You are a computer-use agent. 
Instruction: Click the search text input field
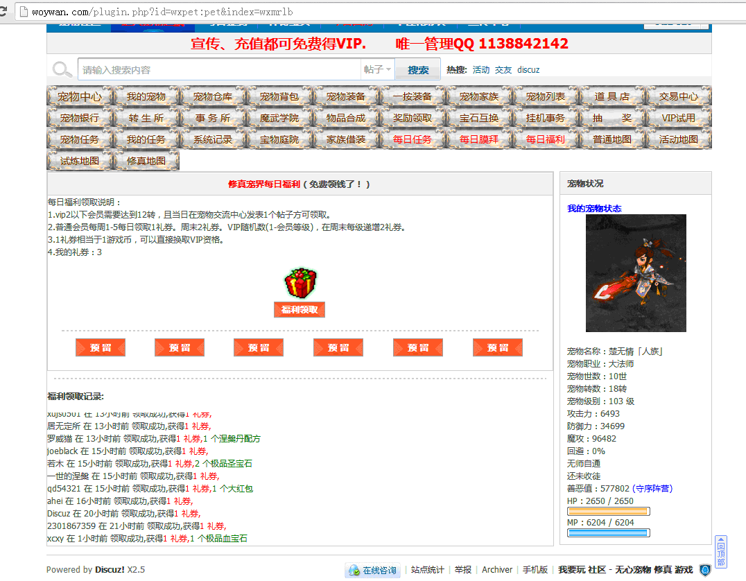coord(219,69)
